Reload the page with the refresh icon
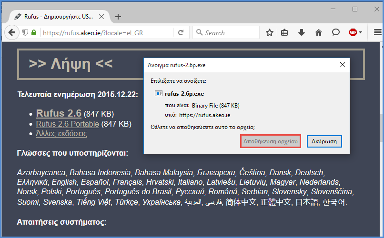Image resolution: width=384 pixels, height=238 pixels. click(181, 32)
